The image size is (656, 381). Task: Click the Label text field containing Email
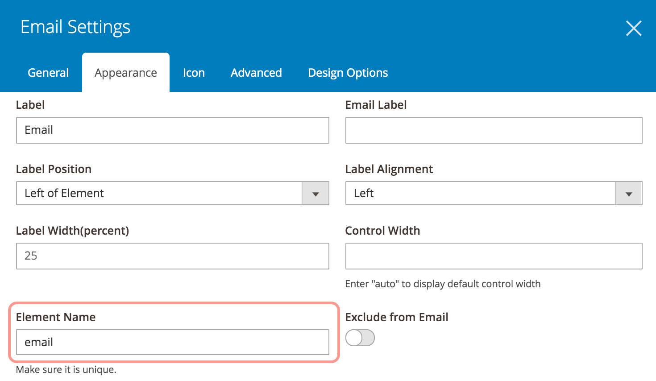[x=172, y=130]
